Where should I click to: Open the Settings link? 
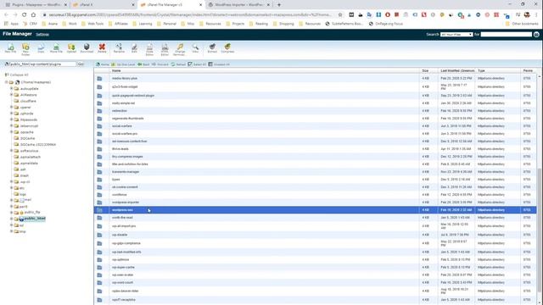tap(42, 35)
